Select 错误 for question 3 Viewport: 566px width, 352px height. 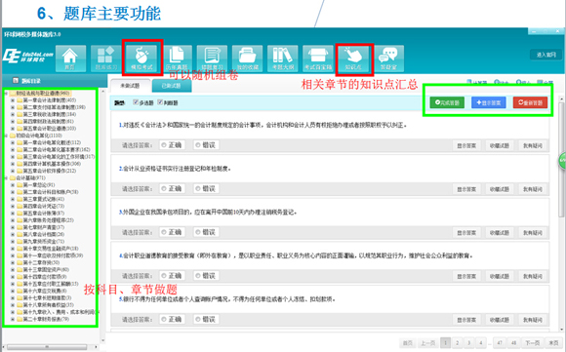[x=198, y=232]
